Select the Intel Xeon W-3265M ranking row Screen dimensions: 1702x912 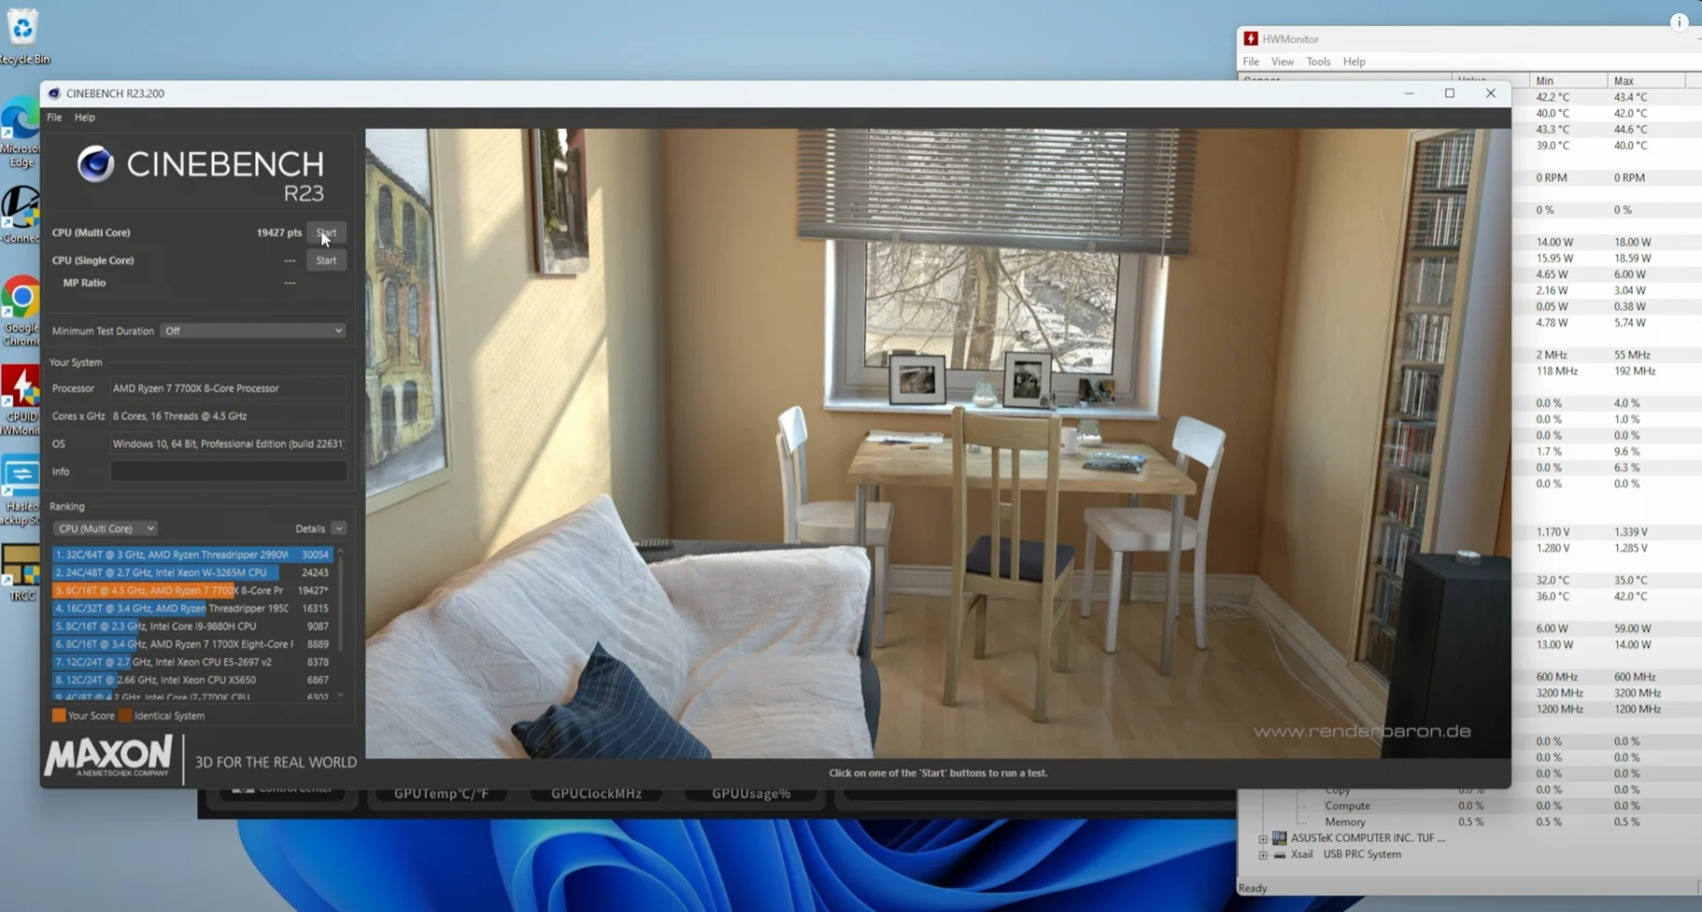click(192, 572)
